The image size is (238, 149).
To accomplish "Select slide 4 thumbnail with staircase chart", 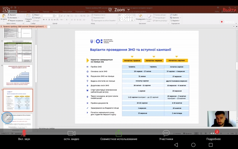I will click(x=18, y=75).
